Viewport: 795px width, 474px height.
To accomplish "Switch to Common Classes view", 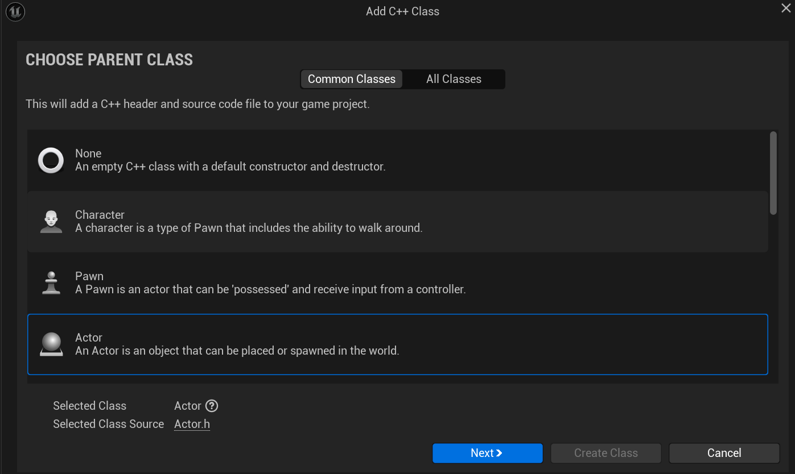I will 352,79.
